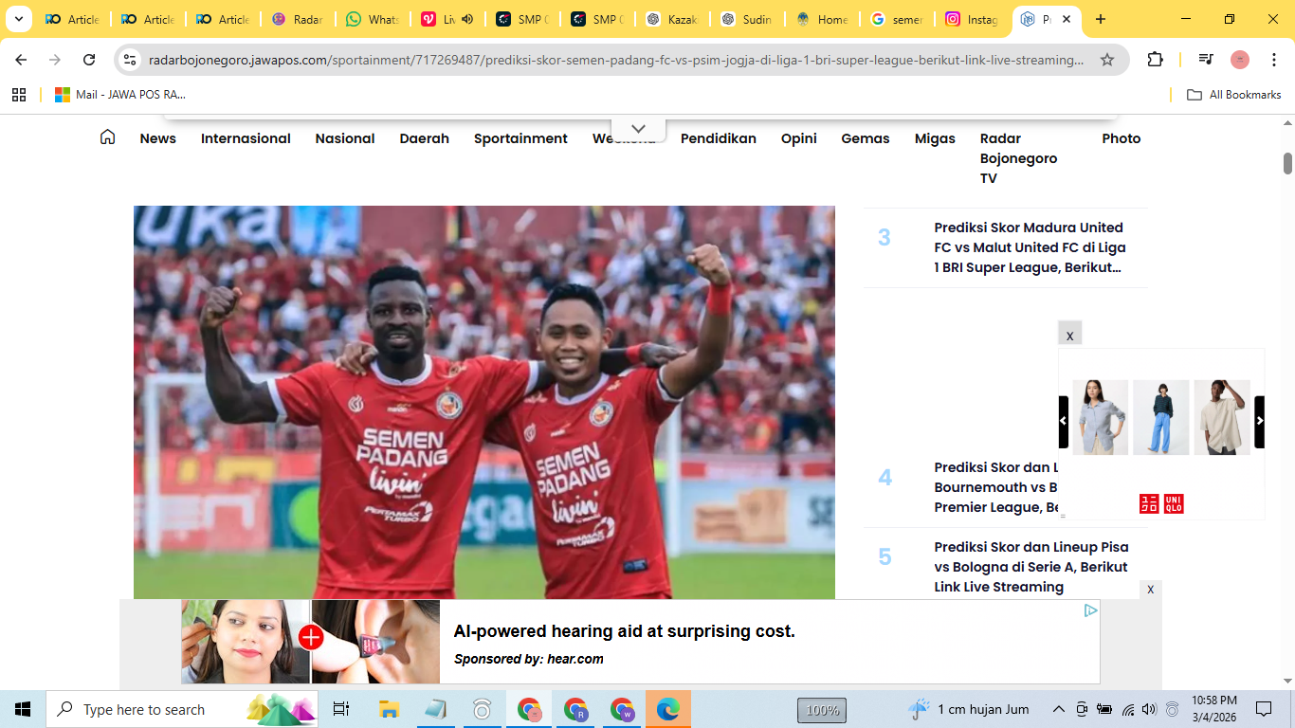Viewport: 1295px width, 728px height.
Task: Show the previous item in Uniqlo carousel
Action: click(x=1064, y=421)
